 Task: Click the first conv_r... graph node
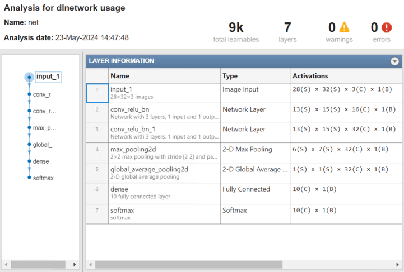click(29, 94)
